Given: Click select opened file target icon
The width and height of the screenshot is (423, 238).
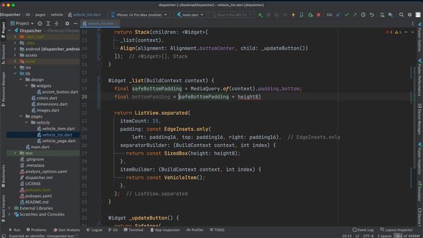Looking at the screenshot, I should click(x=40, y=24).
